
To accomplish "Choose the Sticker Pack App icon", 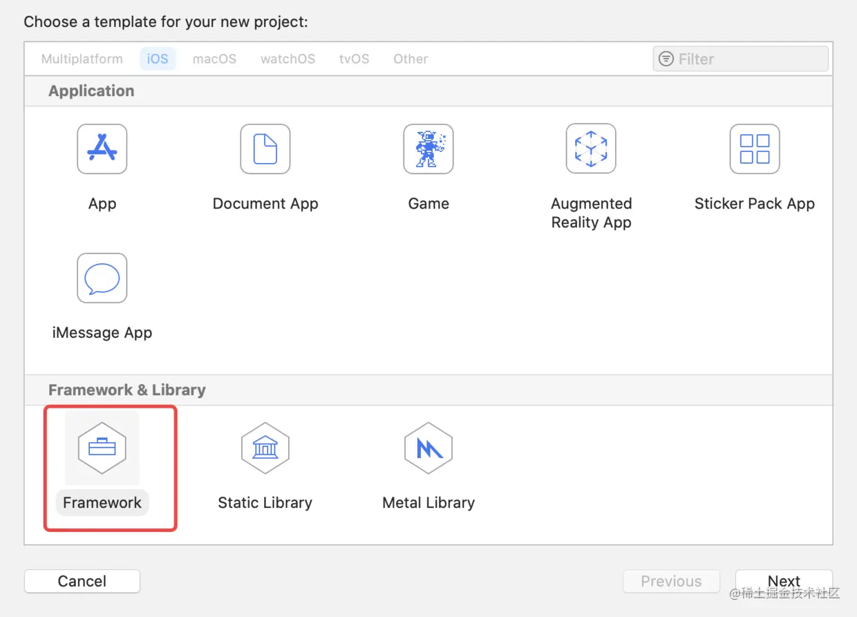I will pyautogui.click(x=755, y=149).
